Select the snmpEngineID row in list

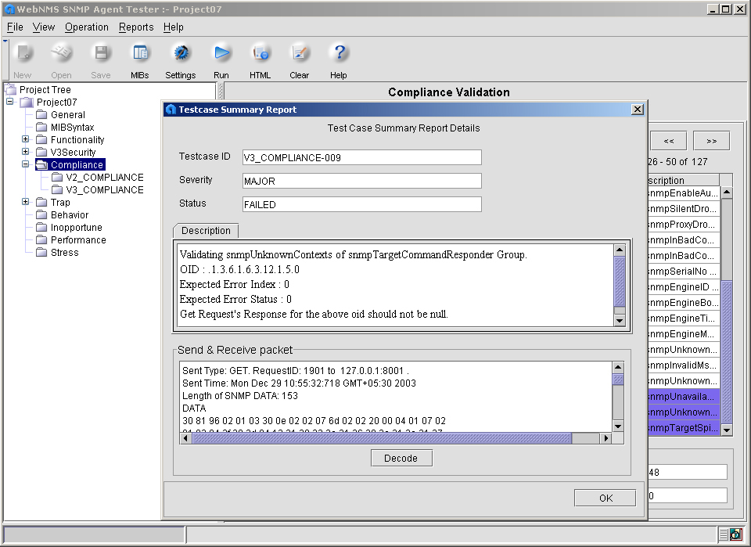tap(684, 287)
